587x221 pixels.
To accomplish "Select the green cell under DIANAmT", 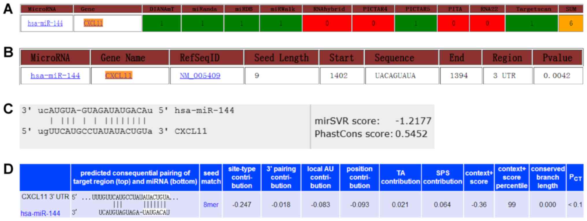I will coord(162,23).
